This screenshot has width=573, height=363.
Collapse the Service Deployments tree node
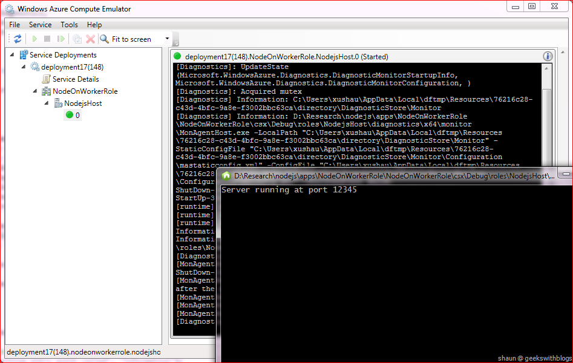point(12,55)
